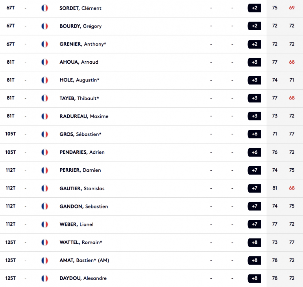Select the PERRIER, Damien name link
Screen dimensions: 303x287
click(x=80, y=170)
